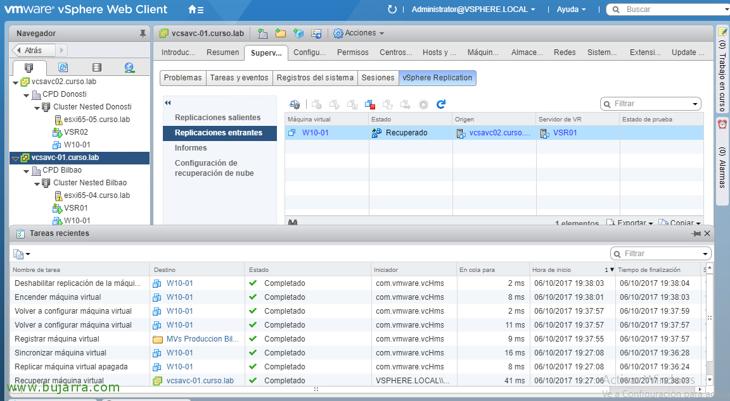Click the configure replication gear icon
730x401 pixels.
(294, 104)
